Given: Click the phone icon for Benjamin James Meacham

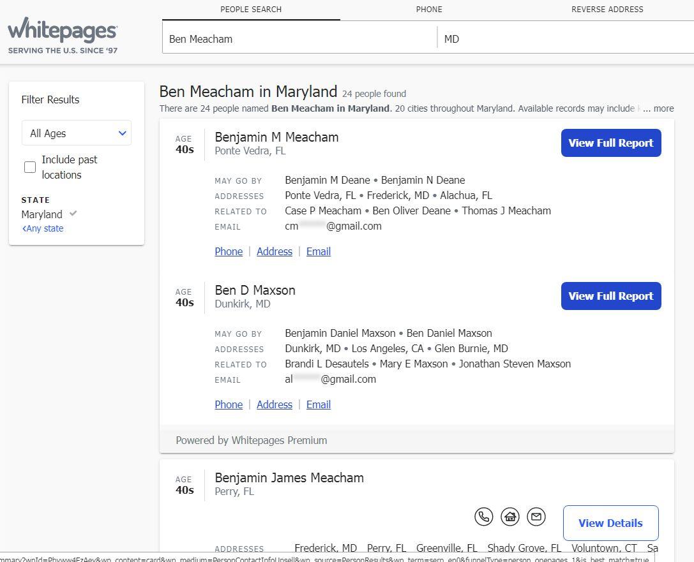Looking at the screenshot, I should pos(484,517).
